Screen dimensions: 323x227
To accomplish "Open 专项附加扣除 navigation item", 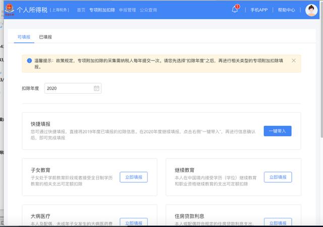I will pyautogui.click(x=102, y=10).
